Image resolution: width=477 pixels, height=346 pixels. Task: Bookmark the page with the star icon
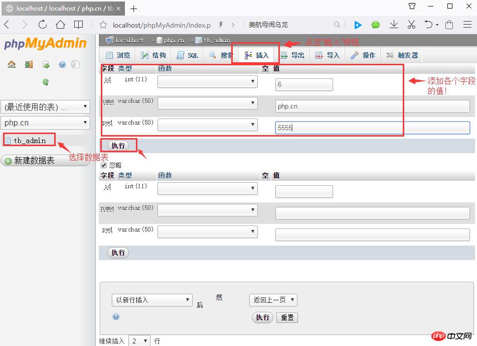click(x=103, y=25)
